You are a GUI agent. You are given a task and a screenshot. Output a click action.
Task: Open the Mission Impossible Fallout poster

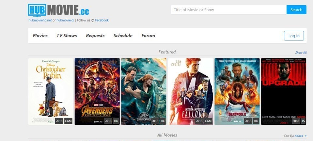coord(190,91)
